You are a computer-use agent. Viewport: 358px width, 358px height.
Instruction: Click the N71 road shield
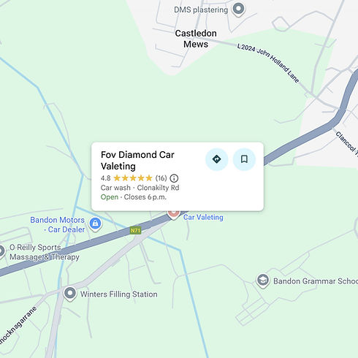pyautogui.click(x=135, y=230)
